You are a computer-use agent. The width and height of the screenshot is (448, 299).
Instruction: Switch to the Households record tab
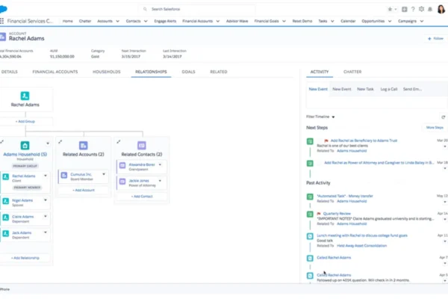[x=107, y=72]
